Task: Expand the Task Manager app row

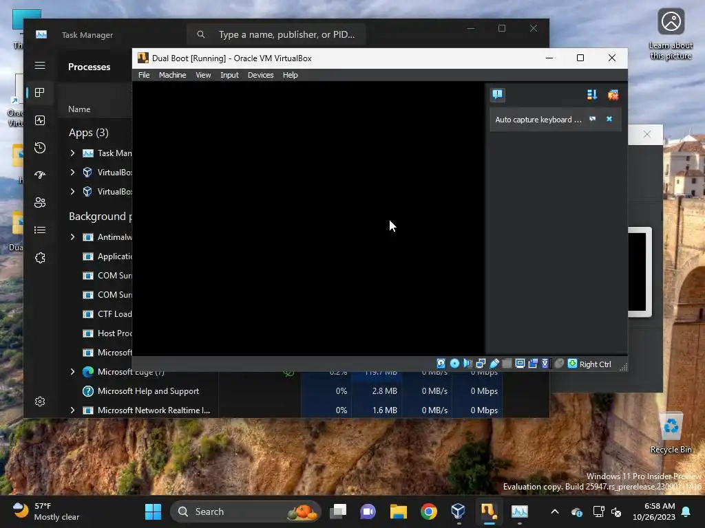Action: [72, 153]
